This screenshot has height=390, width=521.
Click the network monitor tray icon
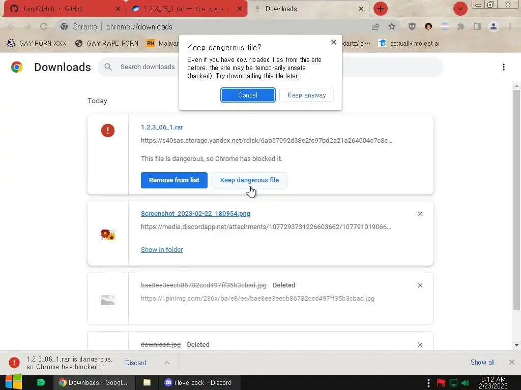(453, 383)
